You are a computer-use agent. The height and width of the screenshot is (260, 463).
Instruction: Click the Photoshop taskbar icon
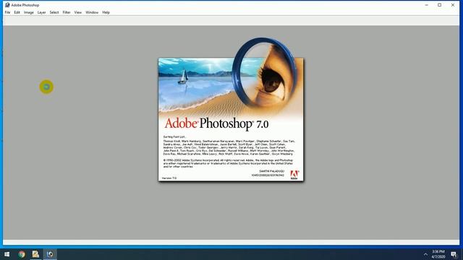[50, 254]
